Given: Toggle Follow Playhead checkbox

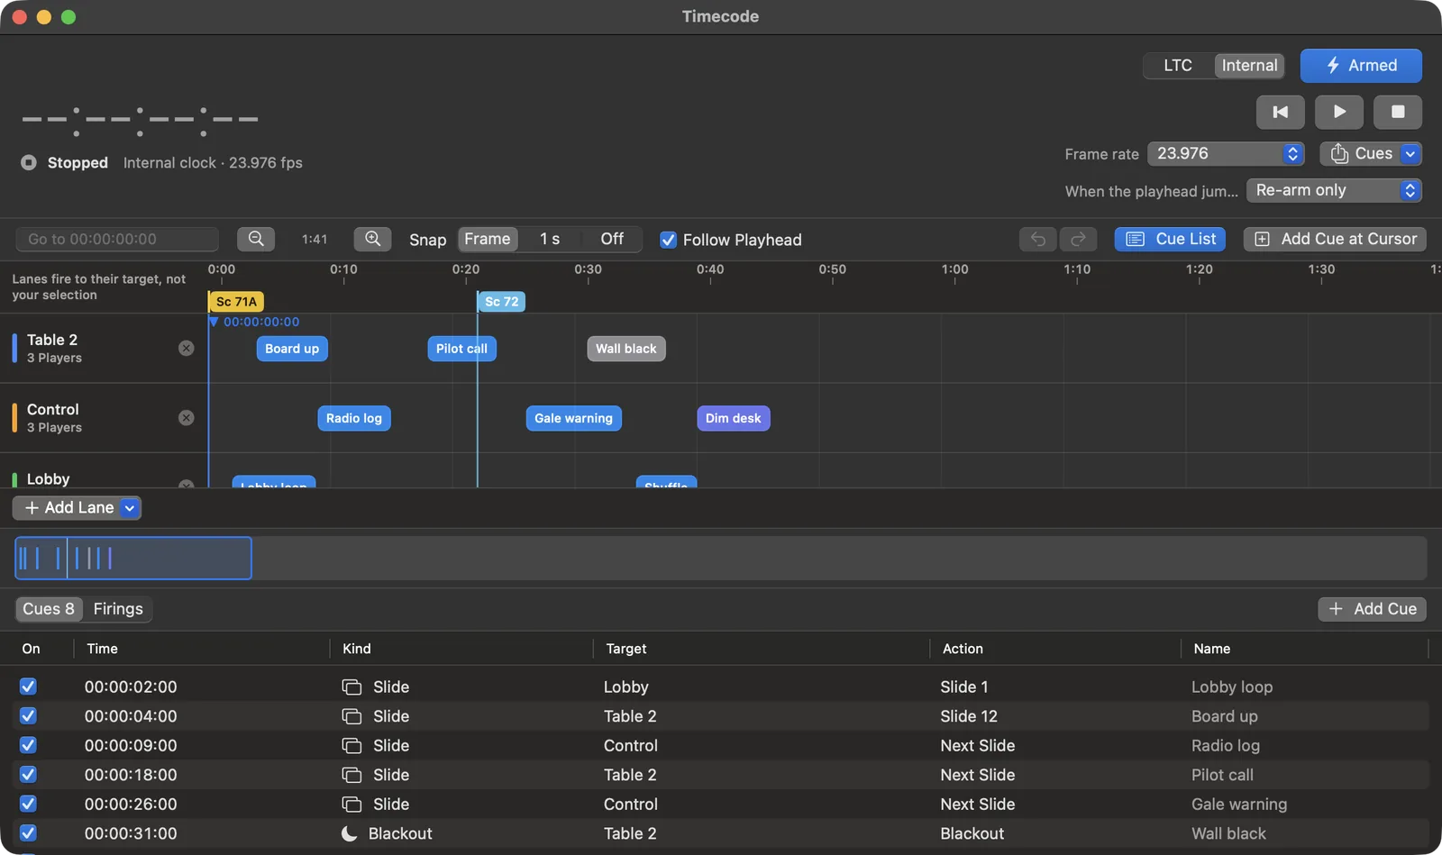Looking at the screenshot, I should (668, 240).
